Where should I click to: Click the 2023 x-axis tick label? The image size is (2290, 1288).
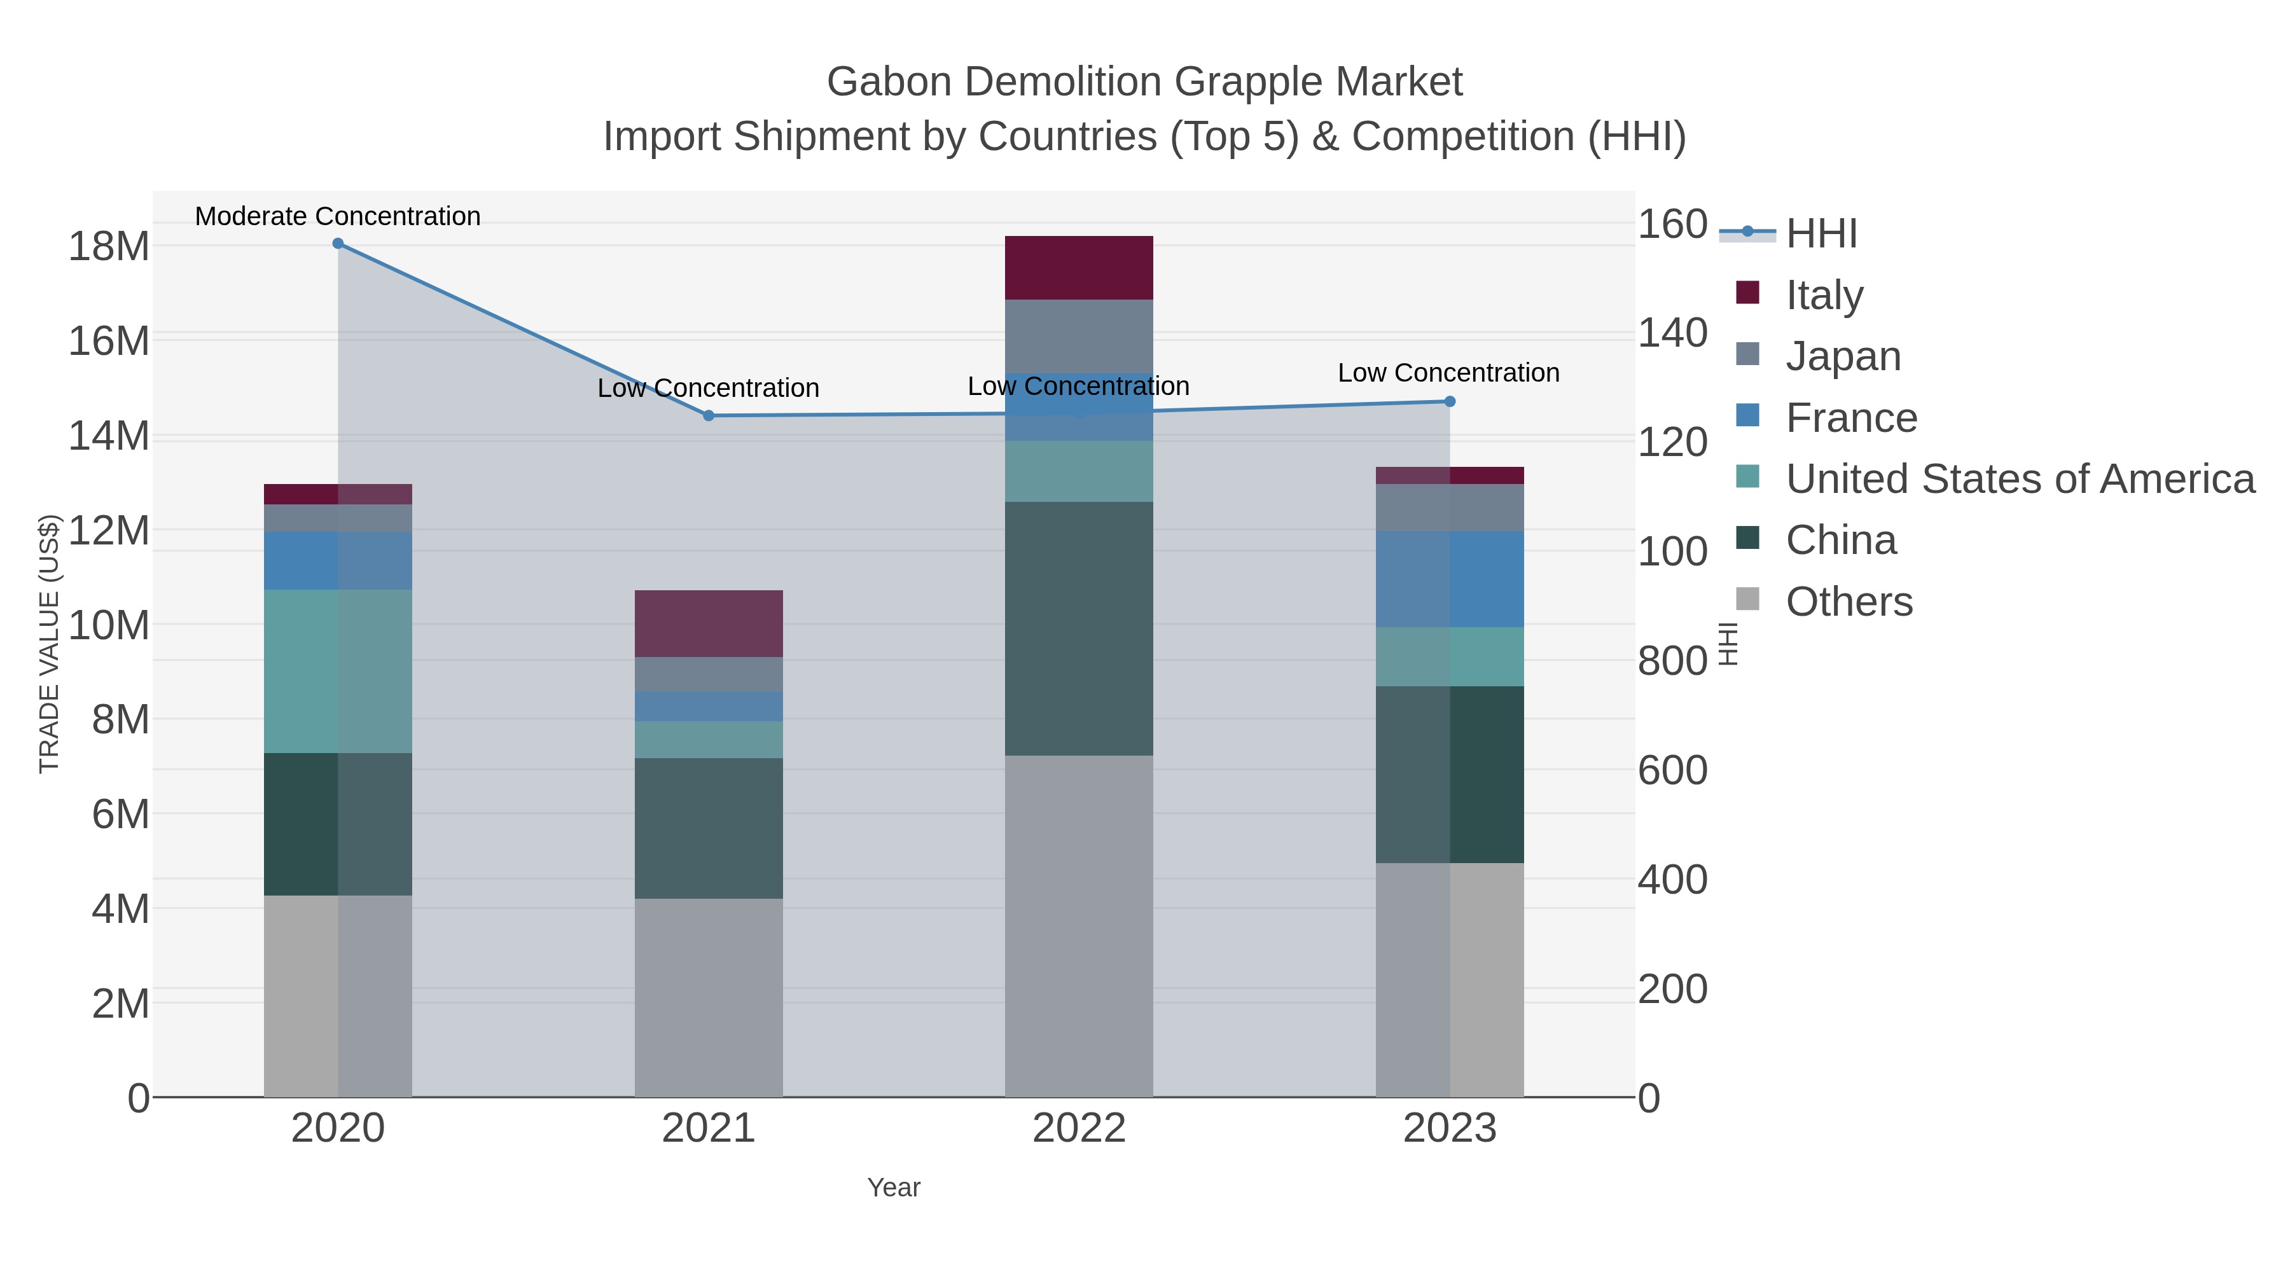point(1450,1129)
